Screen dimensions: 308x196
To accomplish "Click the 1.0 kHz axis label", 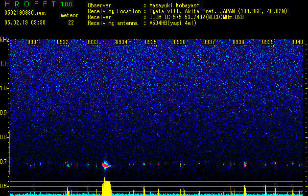I will pos(4,88).
